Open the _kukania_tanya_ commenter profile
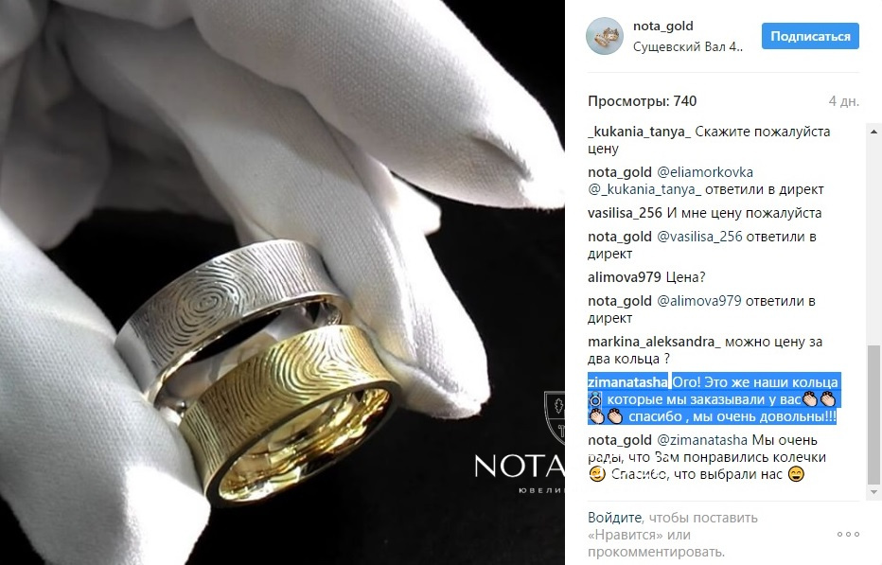Viewport: 882px width, 565px height. pos(640,132)
